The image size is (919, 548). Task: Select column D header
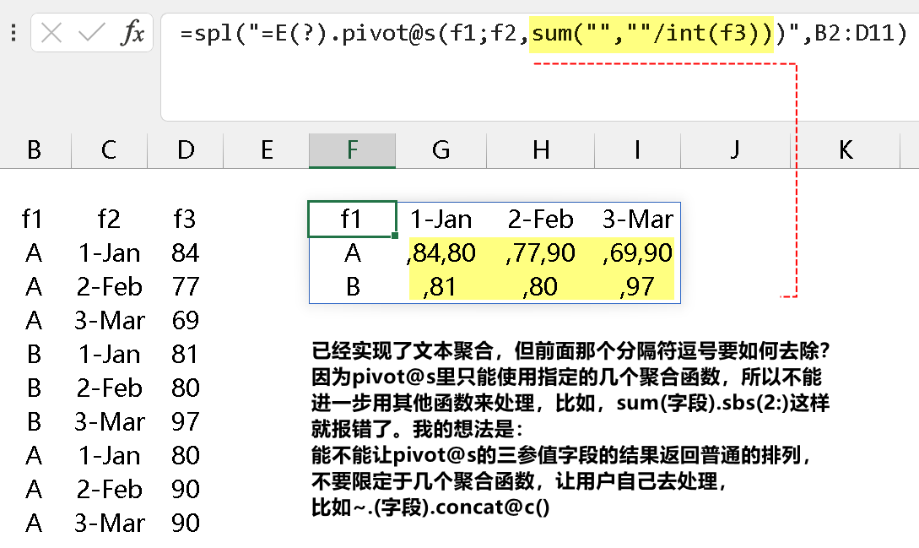tap(186, 150)
